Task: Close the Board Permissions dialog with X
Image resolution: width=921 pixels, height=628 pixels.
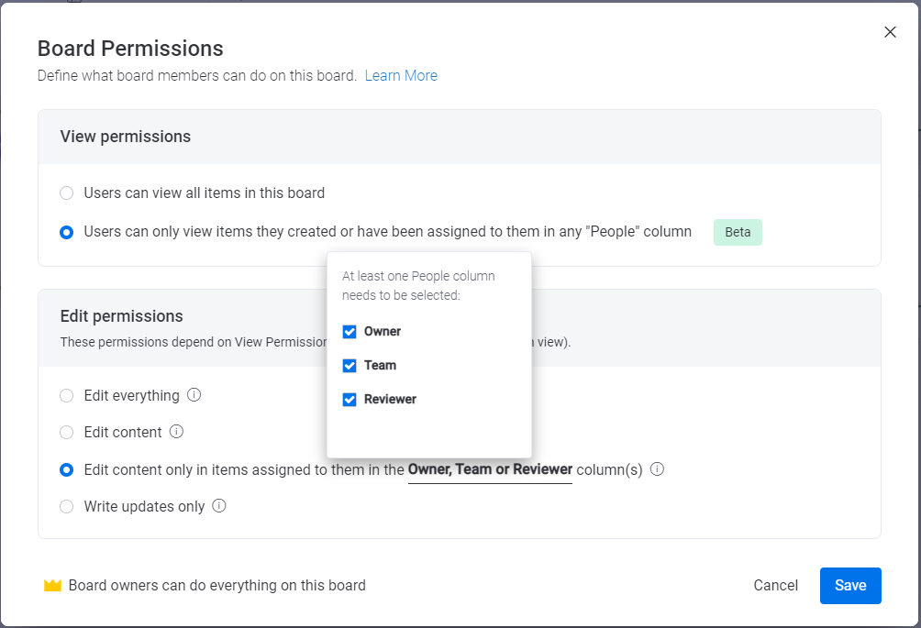Action: point(890,32)
